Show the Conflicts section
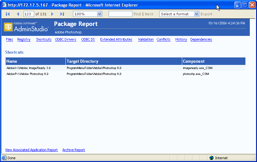This screenshot has height=162, width=257. click(x=163, y=40)
